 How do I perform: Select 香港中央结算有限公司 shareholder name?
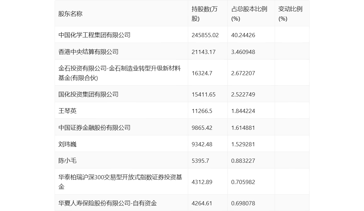[x=88, y=52]
